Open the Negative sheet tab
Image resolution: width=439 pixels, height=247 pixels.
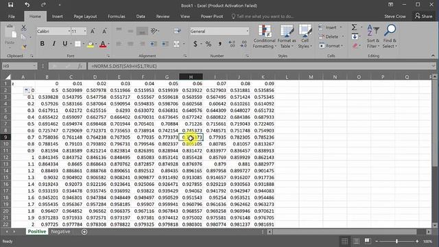point(61,232)
